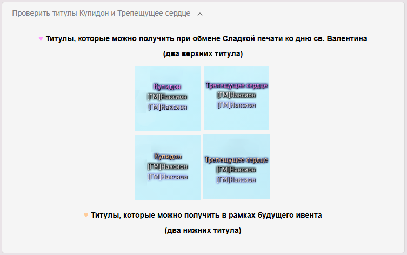Click the text '(два верхних титула)'
Viewport: 407px width, 255px height.
(x=203, y=53)
